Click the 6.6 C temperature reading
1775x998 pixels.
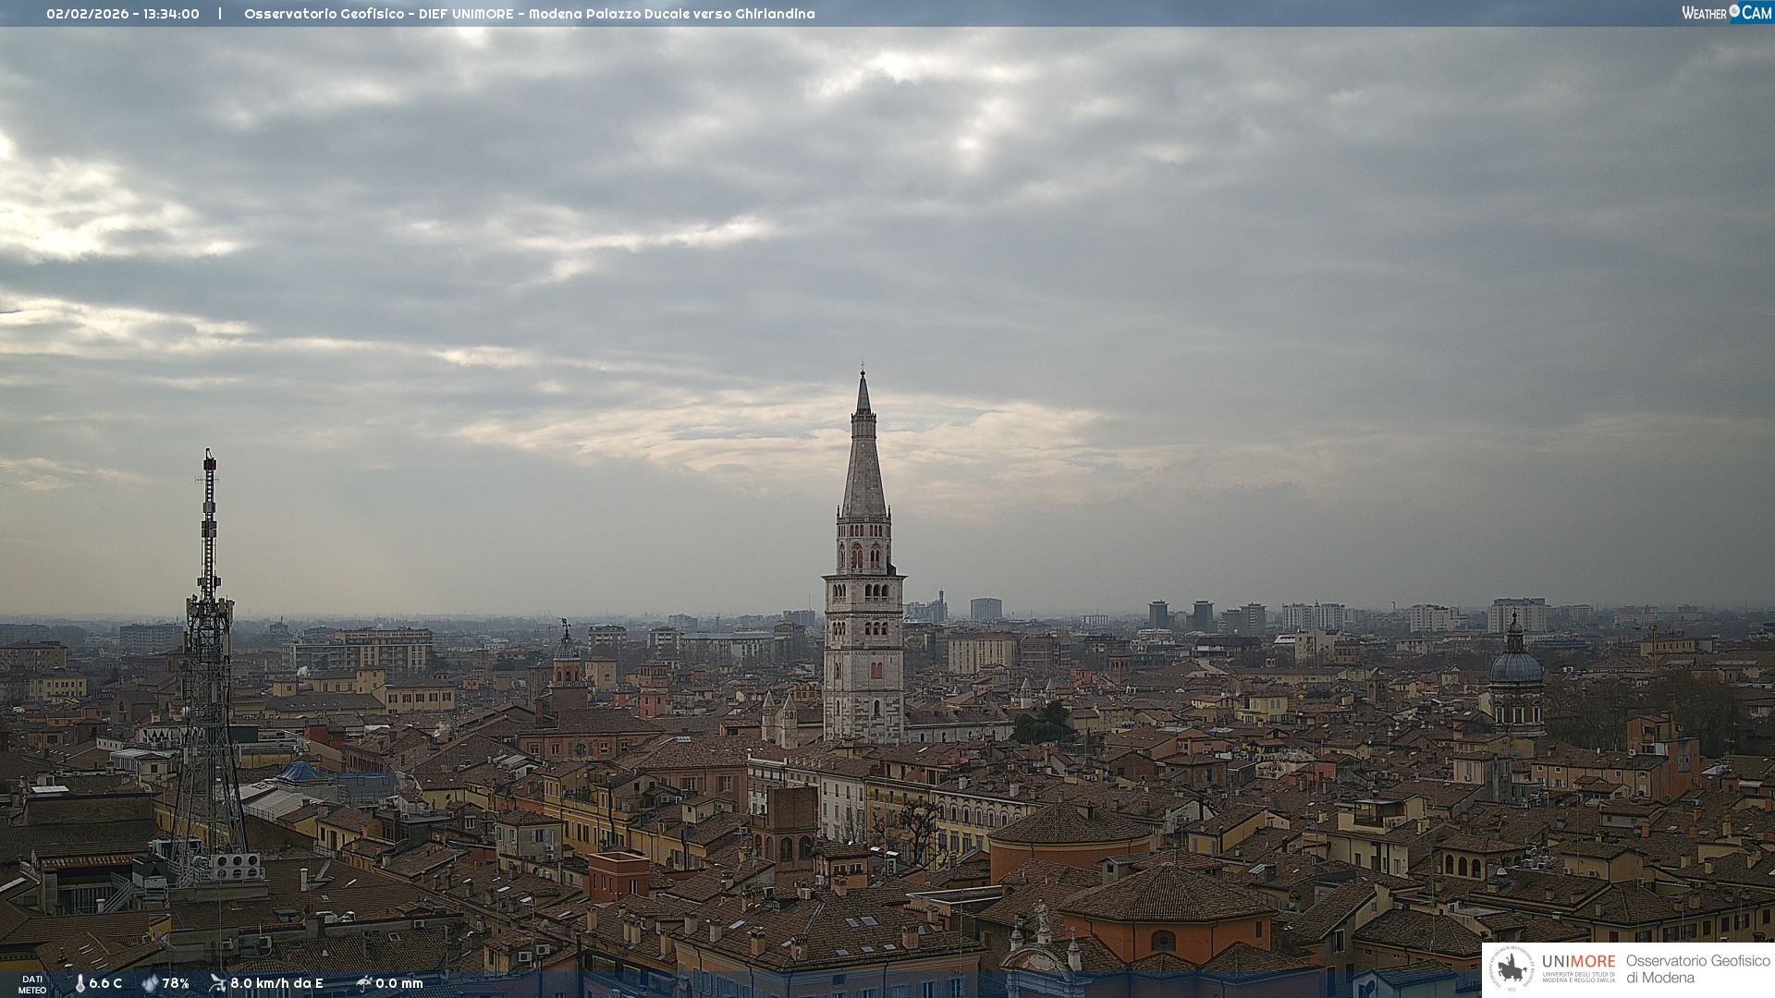(105, 983)
